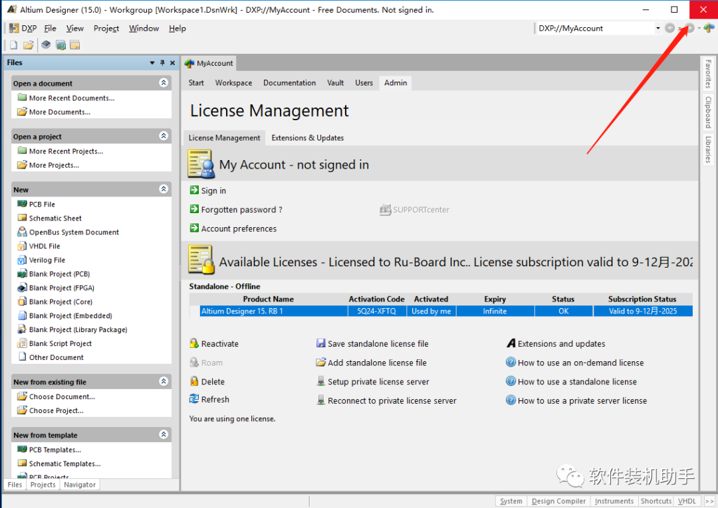Switch to the Projects panel tab
The height and width of the screenshot is (508, 718).
pos(43,485)
